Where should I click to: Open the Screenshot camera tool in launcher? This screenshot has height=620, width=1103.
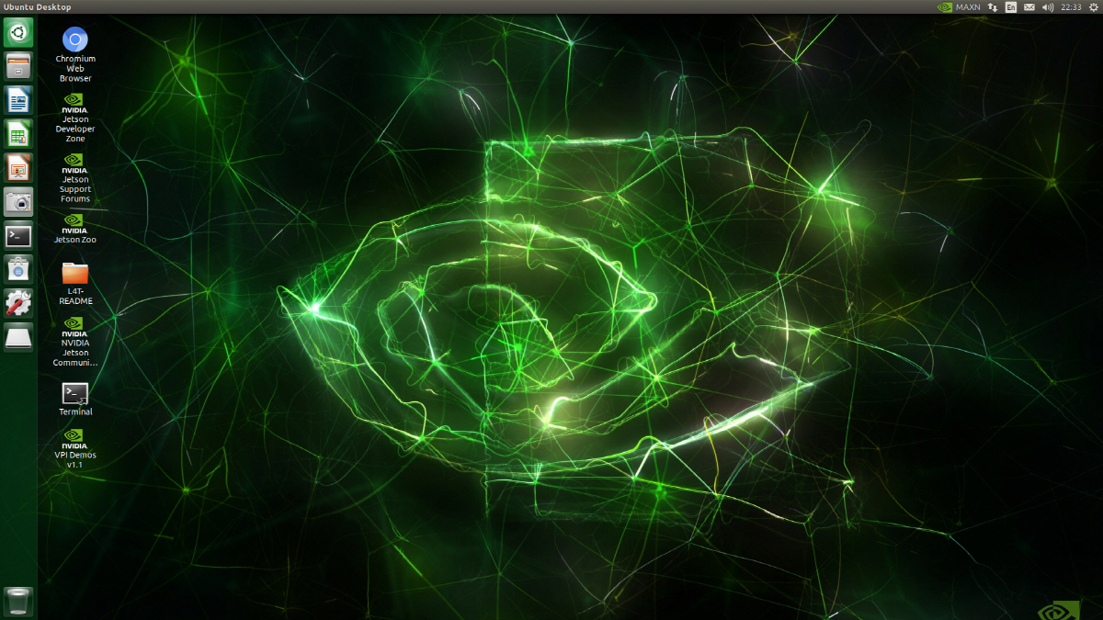tap(18, 202)
